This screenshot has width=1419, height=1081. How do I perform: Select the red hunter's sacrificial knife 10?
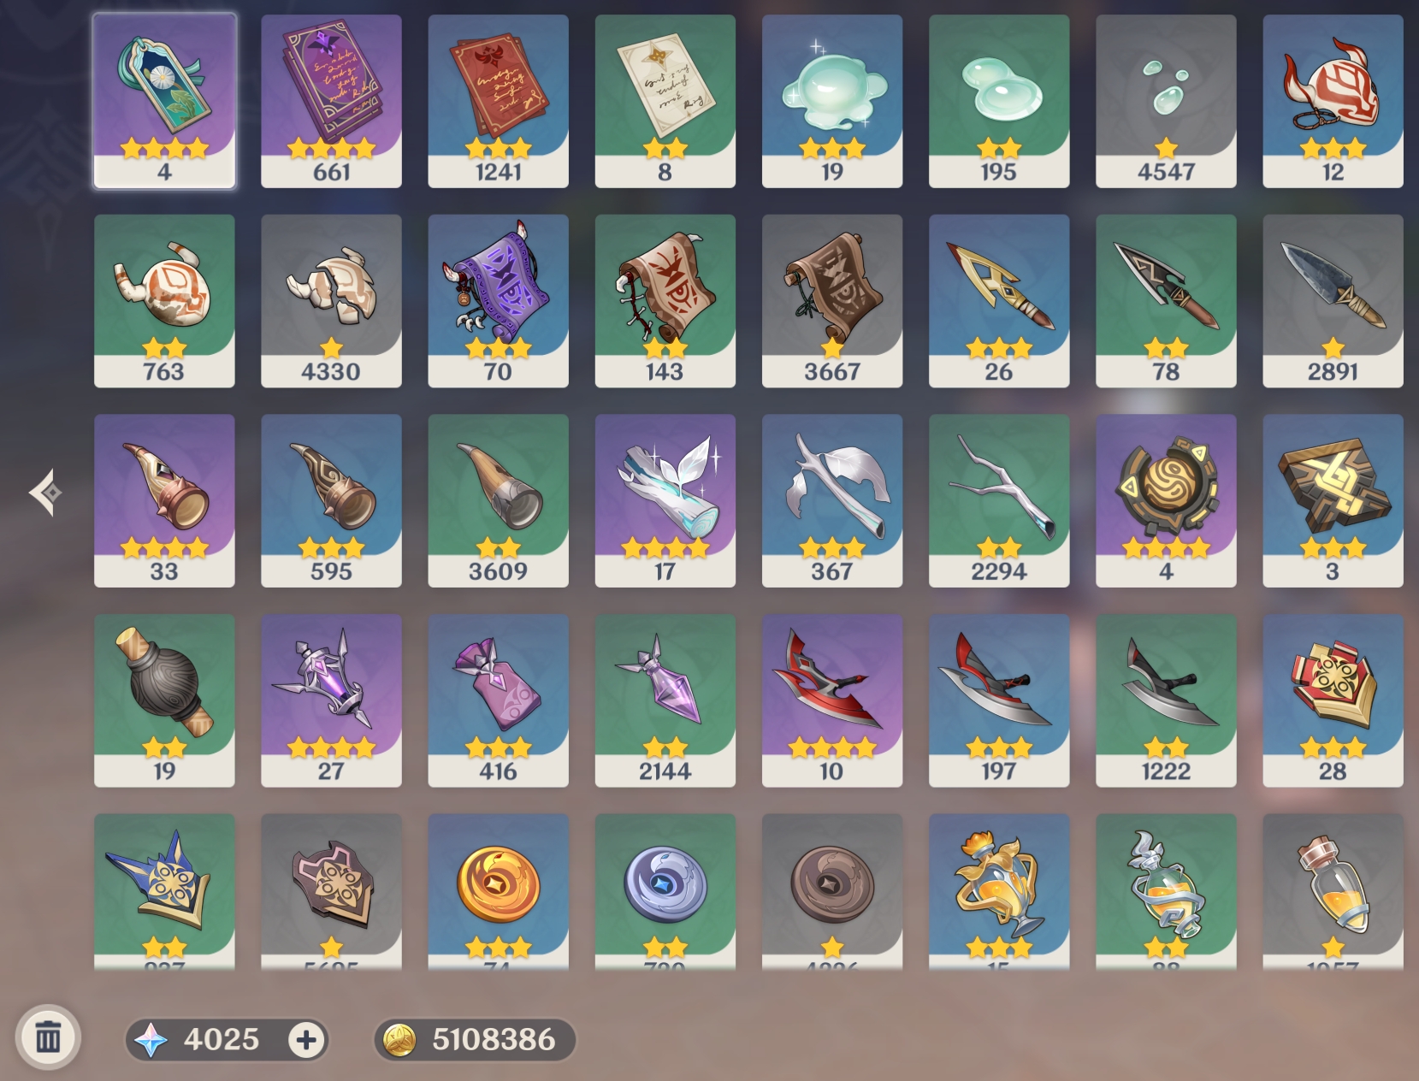(x=831, y=700)
